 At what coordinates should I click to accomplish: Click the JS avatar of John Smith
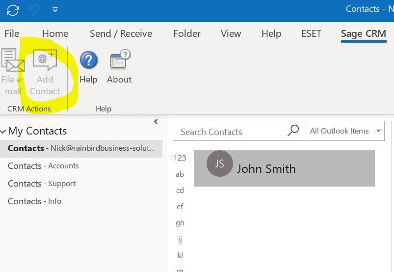point(220,163)
